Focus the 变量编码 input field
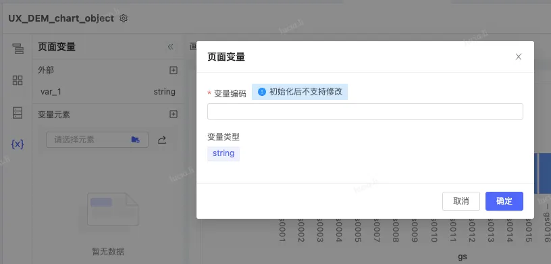The image size is (551, 264). tap(365, 111)
